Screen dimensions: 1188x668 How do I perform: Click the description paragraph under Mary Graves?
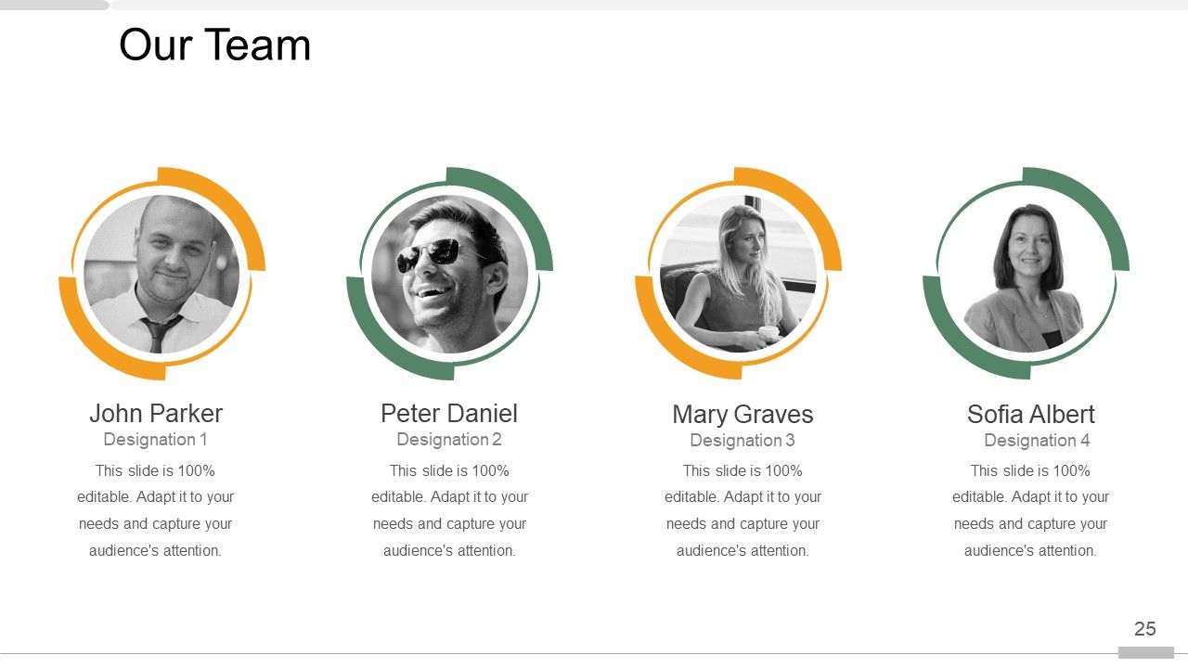pos(742,510)
